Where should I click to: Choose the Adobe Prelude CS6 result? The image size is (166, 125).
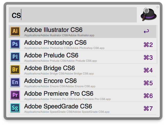click(x=82, y=57)
